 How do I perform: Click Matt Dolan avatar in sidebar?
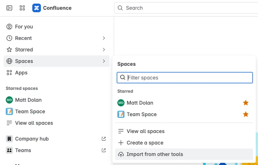pos(9,100)
